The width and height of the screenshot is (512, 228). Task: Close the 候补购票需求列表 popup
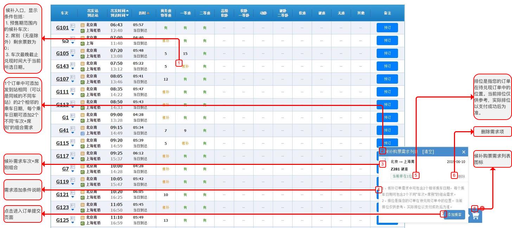pos(463,152)
